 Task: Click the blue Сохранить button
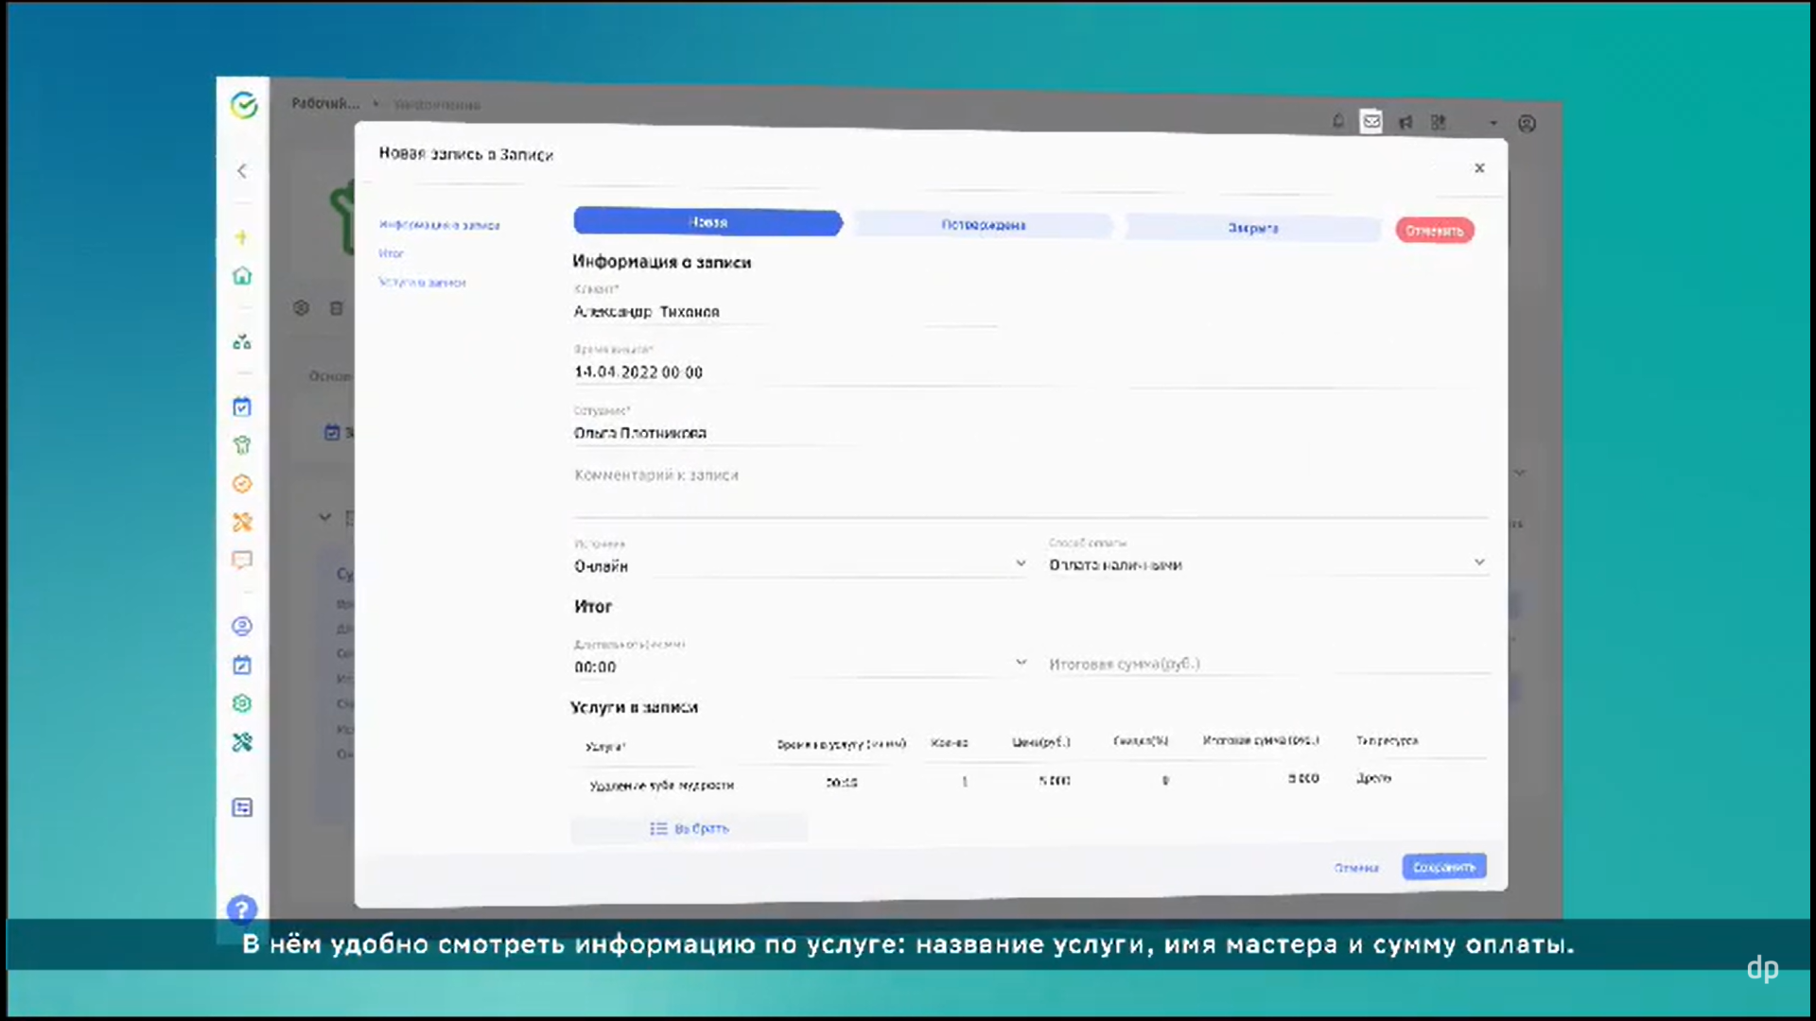click(x=1443, y=867)
